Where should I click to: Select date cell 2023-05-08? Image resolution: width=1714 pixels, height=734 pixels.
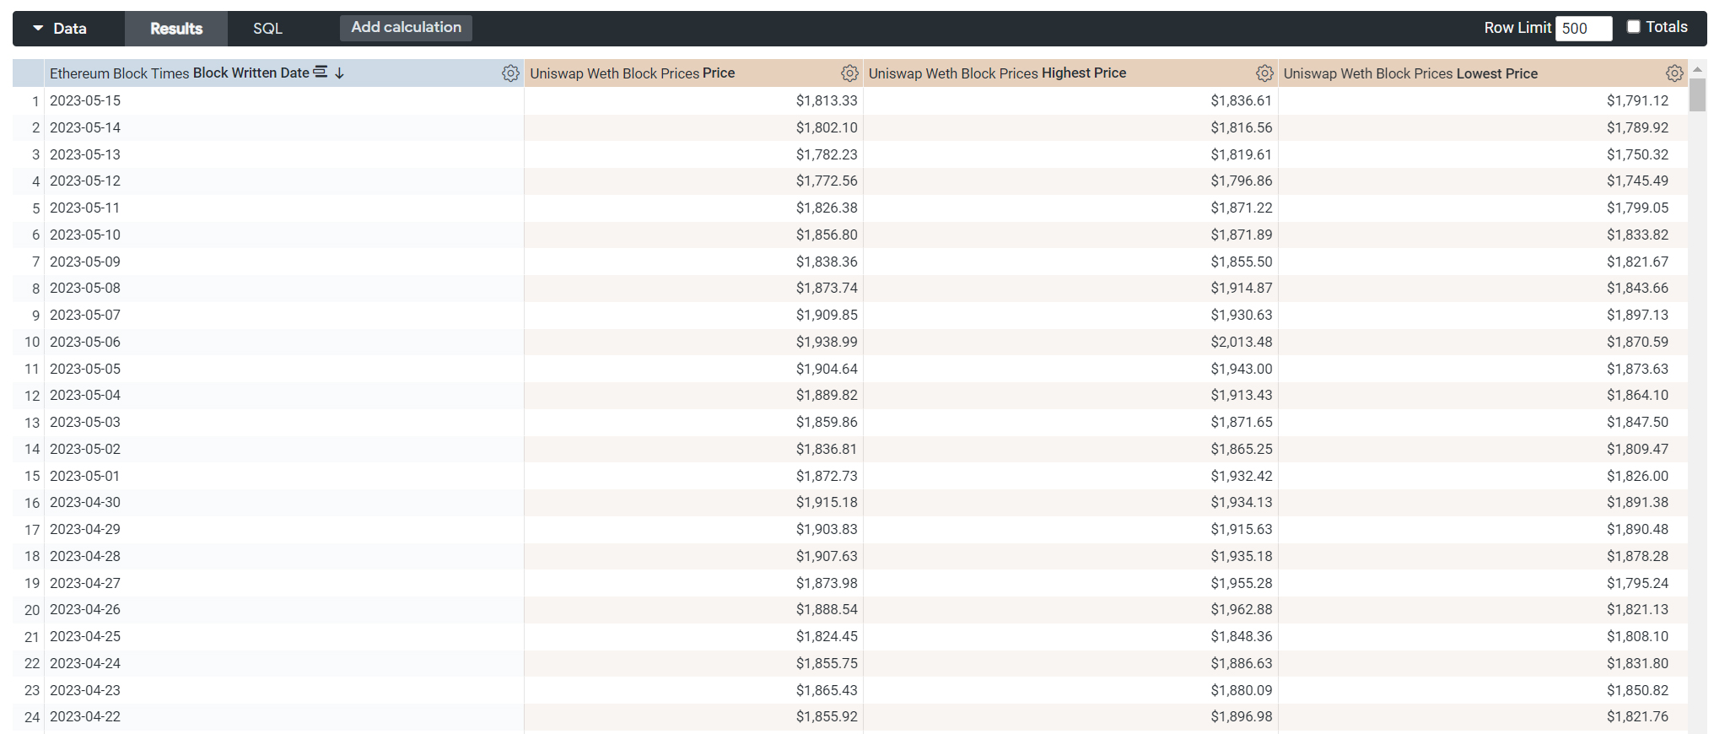point(85,288)
